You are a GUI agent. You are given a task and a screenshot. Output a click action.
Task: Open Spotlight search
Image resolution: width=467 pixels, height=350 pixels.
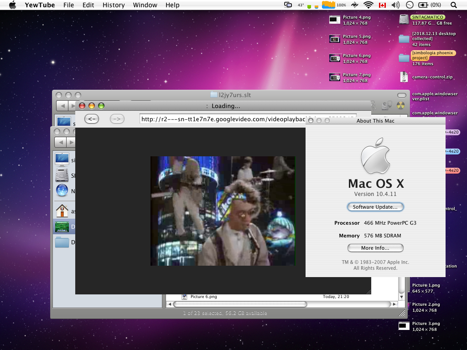point(454,5)
